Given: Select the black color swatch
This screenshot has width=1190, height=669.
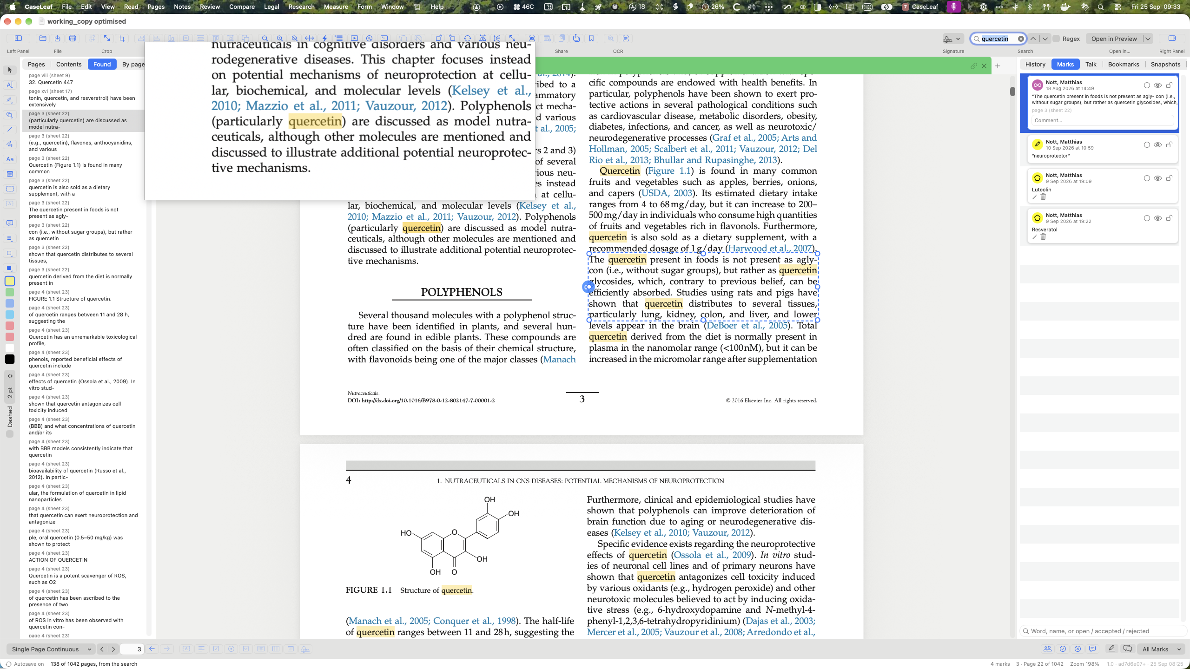Looking at the screenshot, I should 10,359.
